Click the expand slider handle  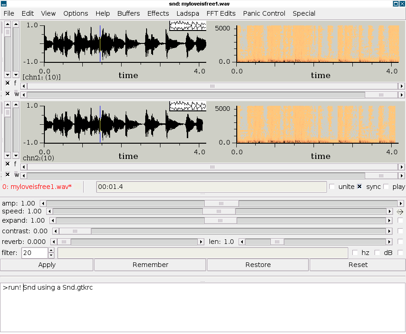click(x=221, y=221)
